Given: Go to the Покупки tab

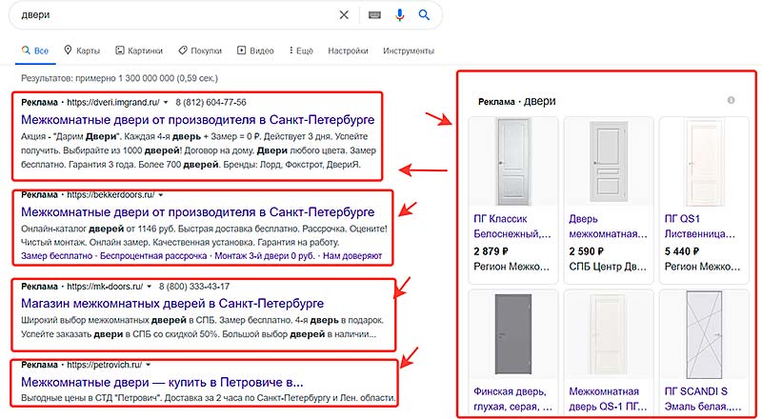Looking at the screenshot, I should (199, 50).
